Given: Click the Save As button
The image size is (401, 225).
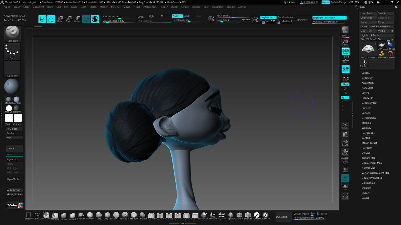Looking at the screenshot, I should click(x=386, y=13).
